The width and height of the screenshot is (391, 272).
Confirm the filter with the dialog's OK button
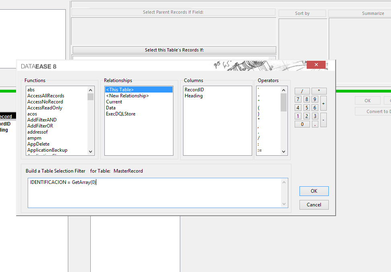[314, 191]
